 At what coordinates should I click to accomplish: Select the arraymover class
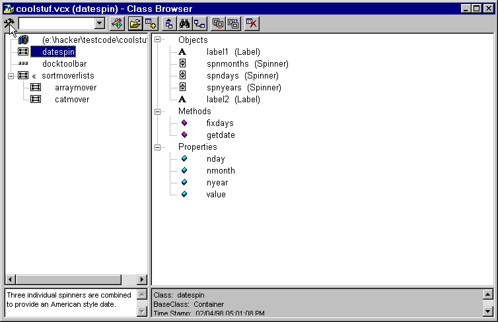point(72,88)
